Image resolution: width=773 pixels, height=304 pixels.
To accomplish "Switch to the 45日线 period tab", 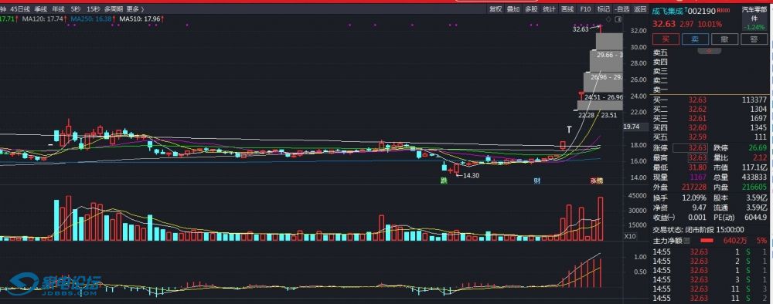I will (20, 8).
